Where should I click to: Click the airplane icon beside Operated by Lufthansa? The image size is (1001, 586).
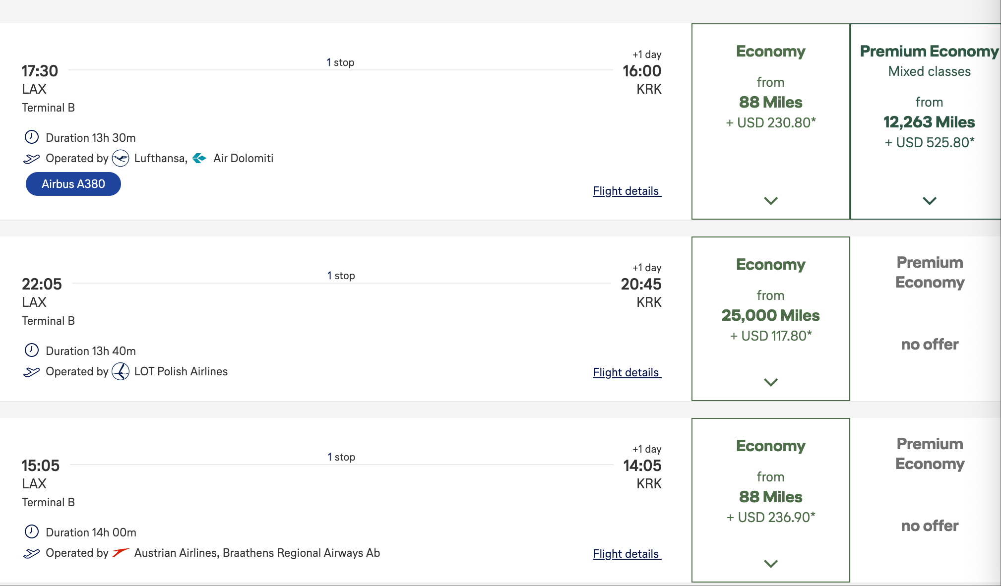coord(31,159)
